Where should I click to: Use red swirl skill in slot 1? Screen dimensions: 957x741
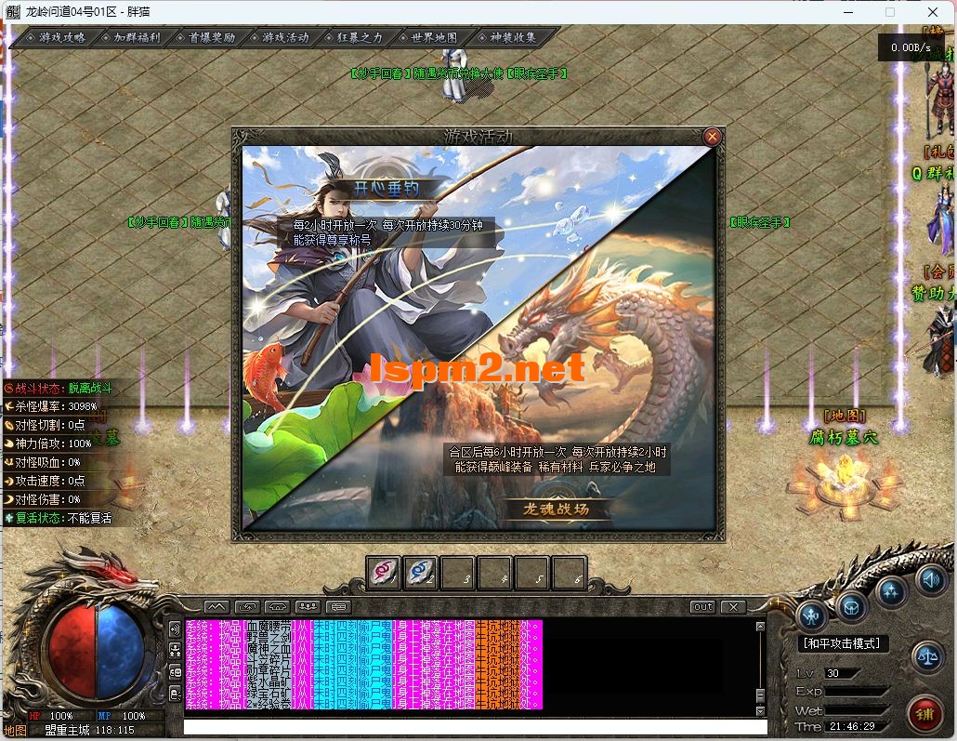coord(384,573)
